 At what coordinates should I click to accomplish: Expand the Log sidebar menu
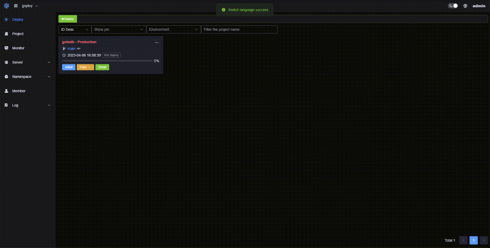tap(28, 105)
